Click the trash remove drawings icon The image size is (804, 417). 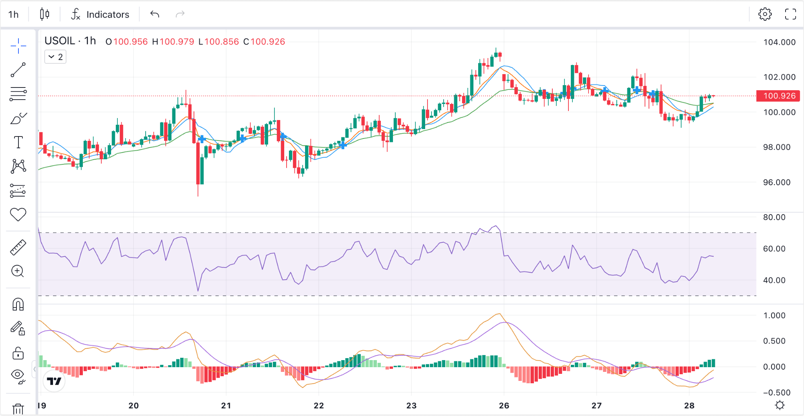pos(18,409)
